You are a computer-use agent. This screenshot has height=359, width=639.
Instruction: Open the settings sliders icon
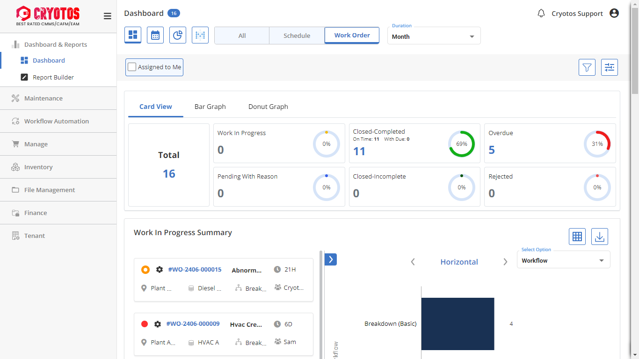[610, 67]
